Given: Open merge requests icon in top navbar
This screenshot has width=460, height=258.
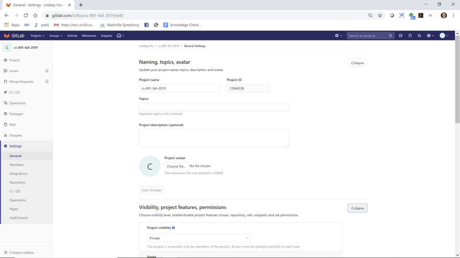Looking at the screenshot, I should tap(410, 35).
